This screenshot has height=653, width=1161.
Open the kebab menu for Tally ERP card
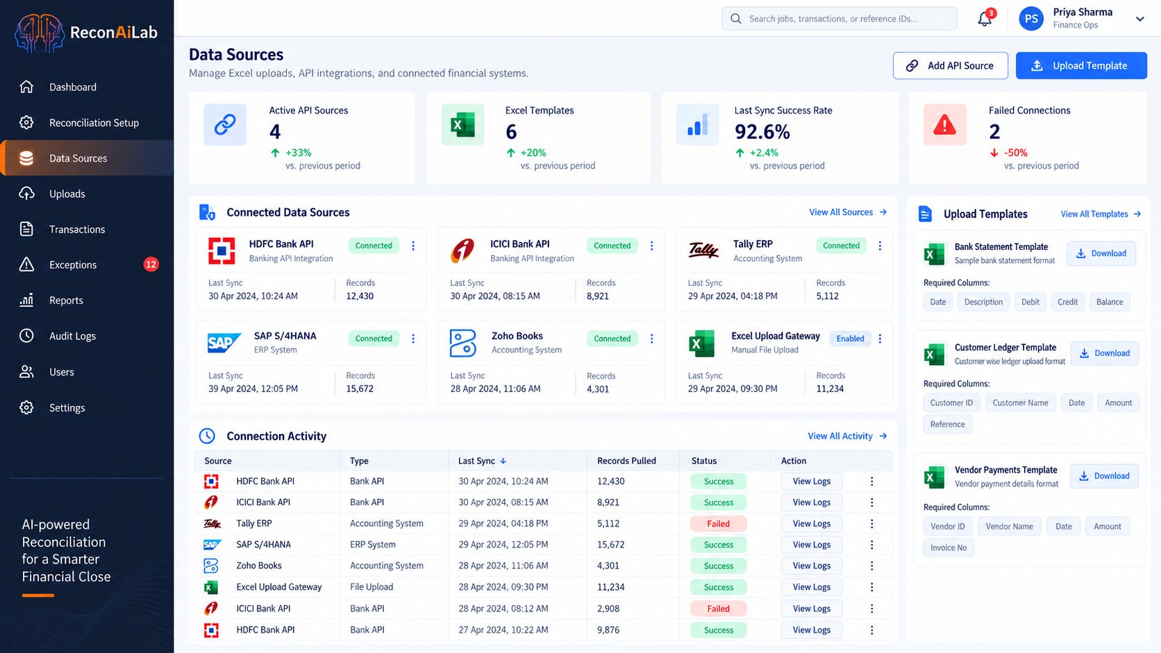(880, 246)
